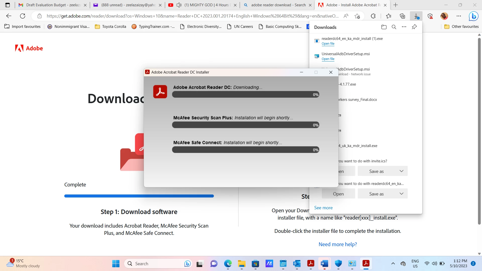
Task: Expand Save as dropdown for readerdc64 file
Action: [x=401, y=194]
